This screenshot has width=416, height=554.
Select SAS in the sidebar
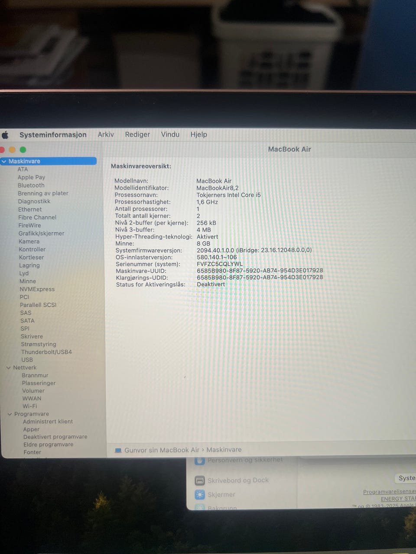[x=26, y=313]
